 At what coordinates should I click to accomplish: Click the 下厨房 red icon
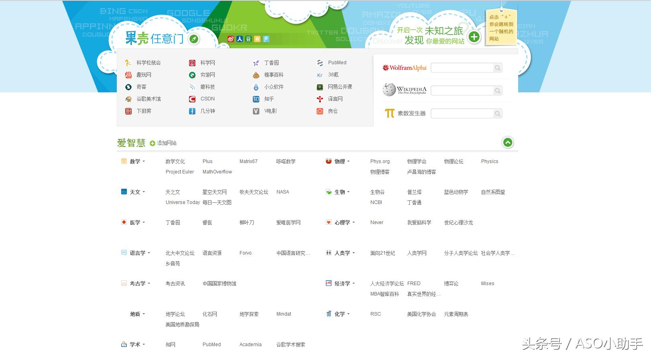tap(128, 111)
